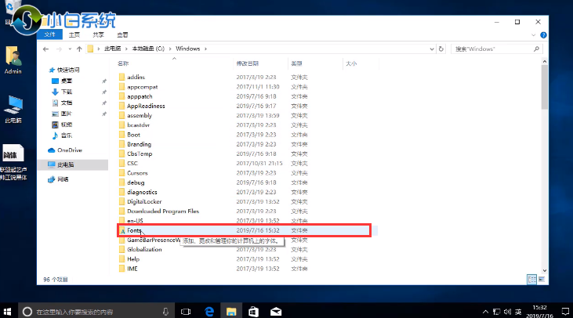Open dropdown arrow after 此电脑 breadcrumb
The image size is (573, 318).
126,49
